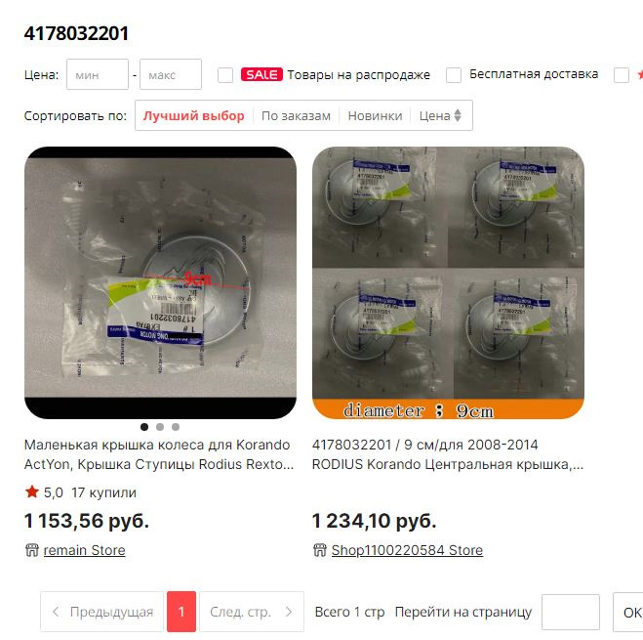
Task: Enable the Бесплатная доставка checkbox
Action: coord(454,75)
